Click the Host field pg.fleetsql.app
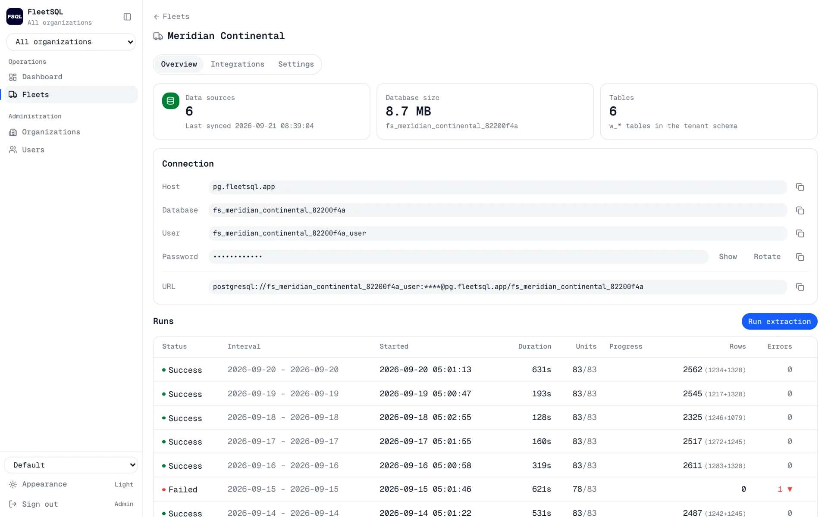 pyautogui.click(x=498, y=187)
